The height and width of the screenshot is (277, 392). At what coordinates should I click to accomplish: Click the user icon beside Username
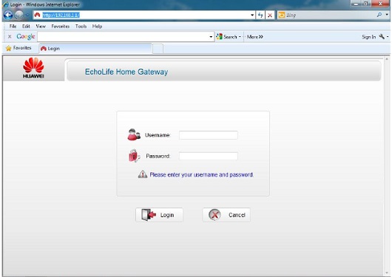134,134
